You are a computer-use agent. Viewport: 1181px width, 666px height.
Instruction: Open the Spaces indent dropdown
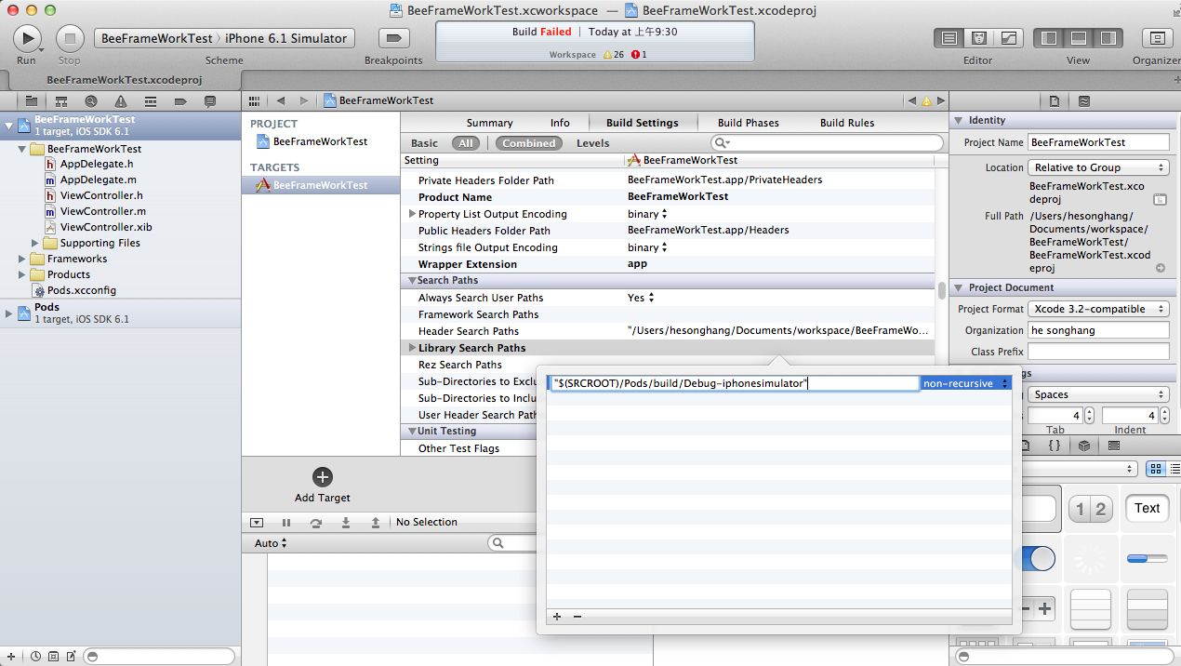pyautogui.click(x=1098, y=394)
